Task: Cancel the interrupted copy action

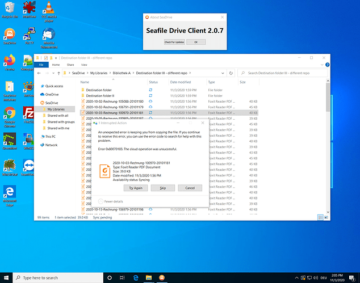Action: [x=190, y=188]
